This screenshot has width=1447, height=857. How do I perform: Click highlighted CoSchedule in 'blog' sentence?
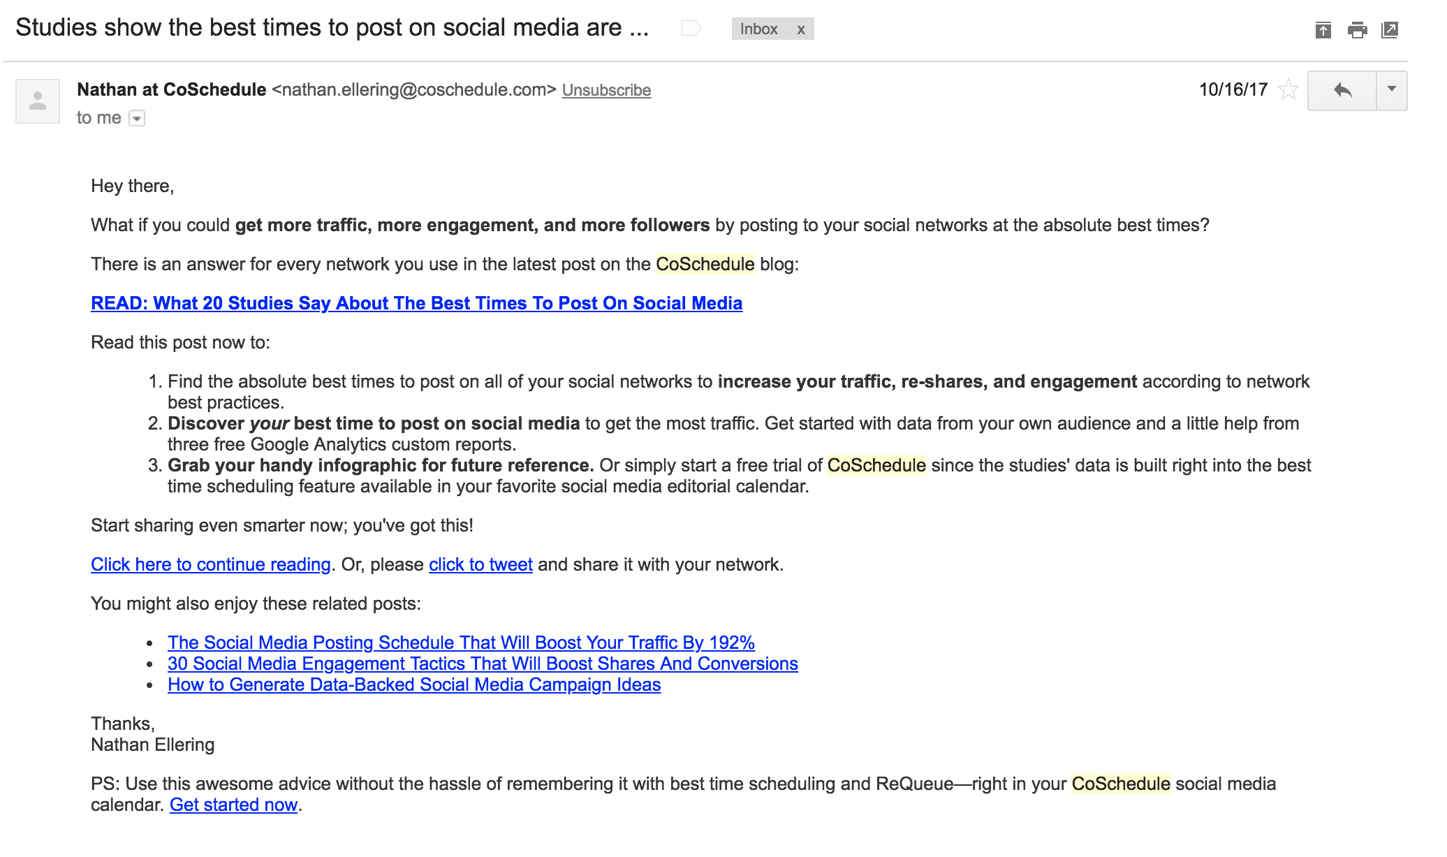click(x=705, y=264)
